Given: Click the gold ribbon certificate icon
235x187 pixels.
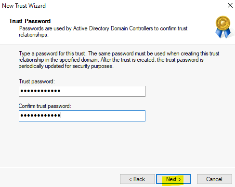Looking at the screenshot, I should (223, 27).
